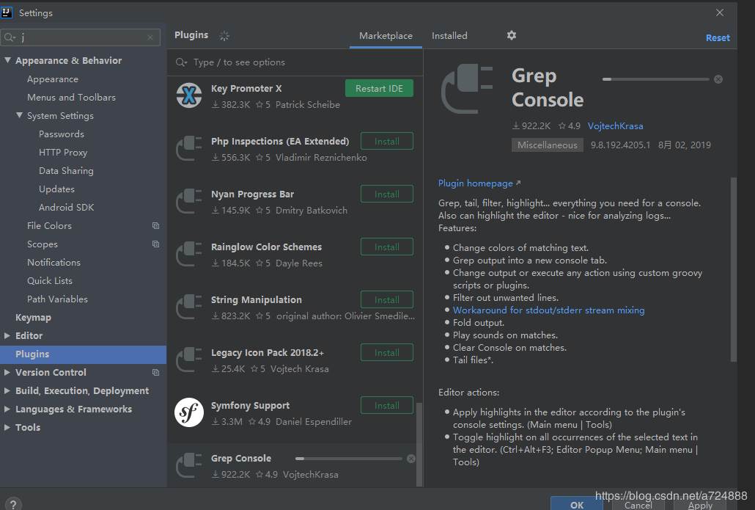Cancel Grep Console install in plugin list
Viewport: 755px width, 510px height.
[x=410, y=459]
